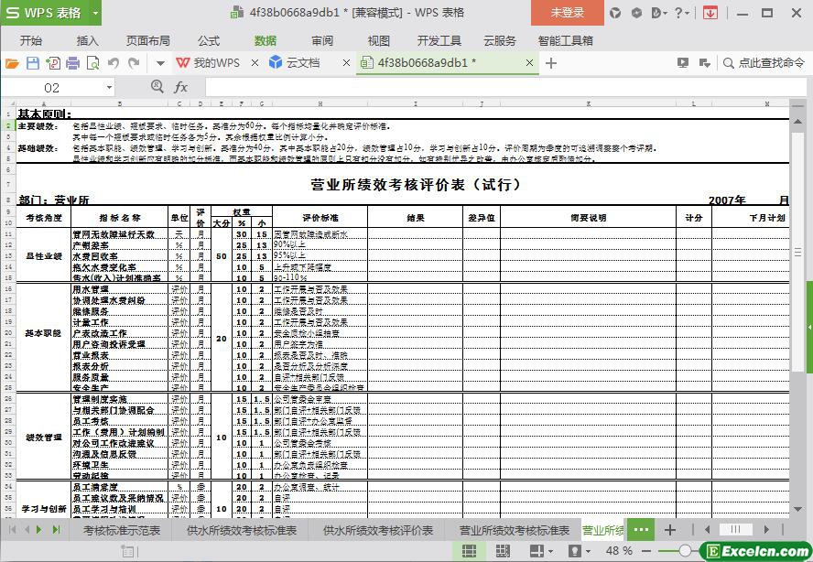This screenshot has width=813, height=562.
Task: Undo the last action
Action: 114,63
